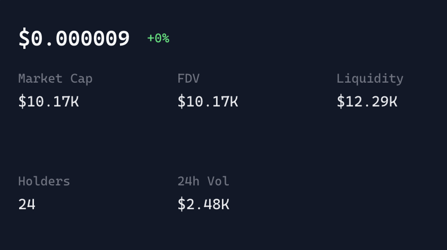Inspect the market capitalization dollar amount
Image resolution: width=447 pixels, height=250 pixels.
(x=48, y=101)
